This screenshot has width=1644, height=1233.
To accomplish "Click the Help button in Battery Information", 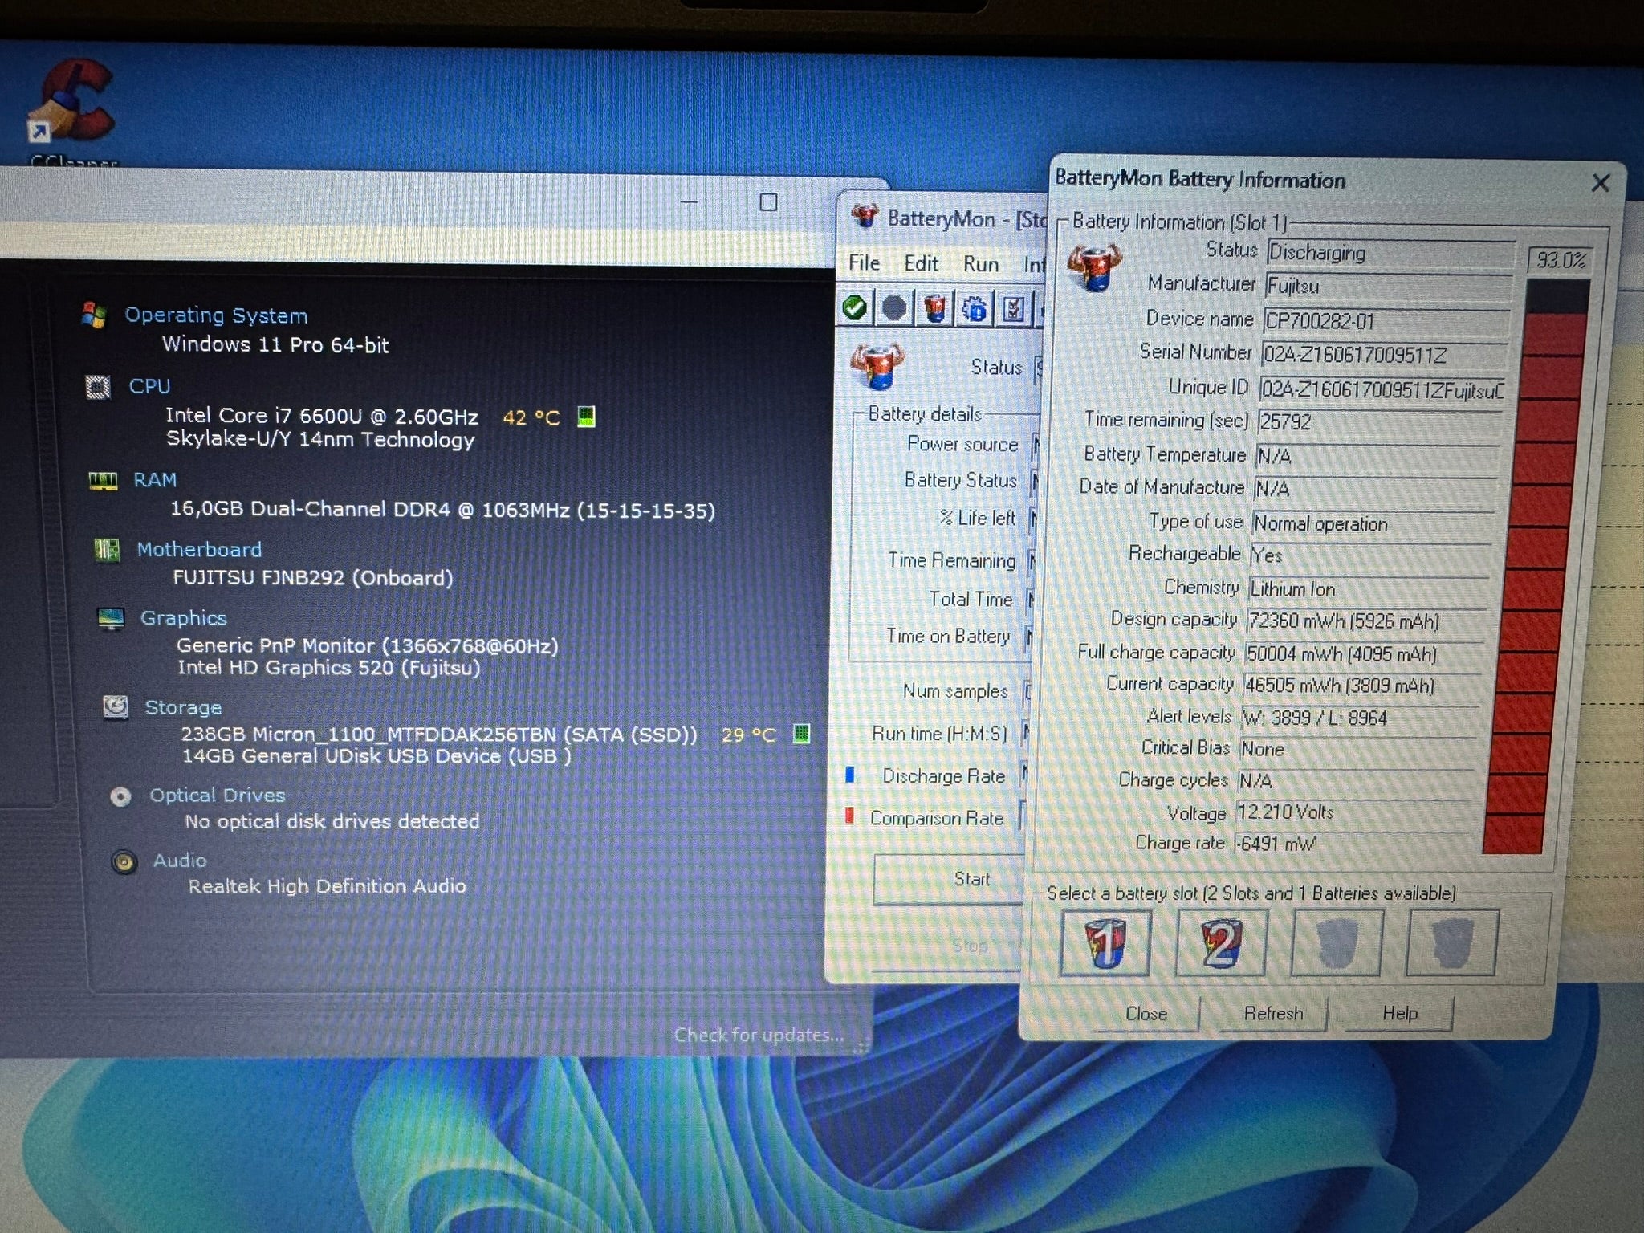I will [x=1400, y=1014].
